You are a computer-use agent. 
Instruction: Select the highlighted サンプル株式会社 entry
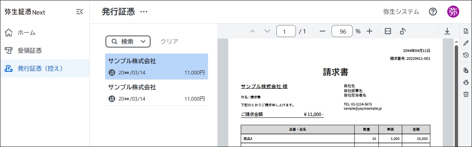coord(157,67)
